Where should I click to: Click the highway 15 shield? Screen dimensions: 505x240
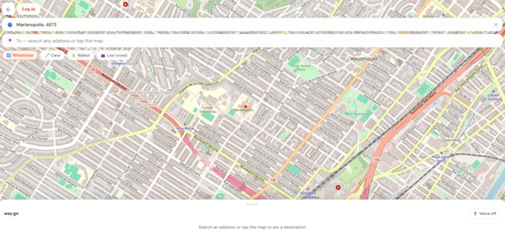click(93, 70)
